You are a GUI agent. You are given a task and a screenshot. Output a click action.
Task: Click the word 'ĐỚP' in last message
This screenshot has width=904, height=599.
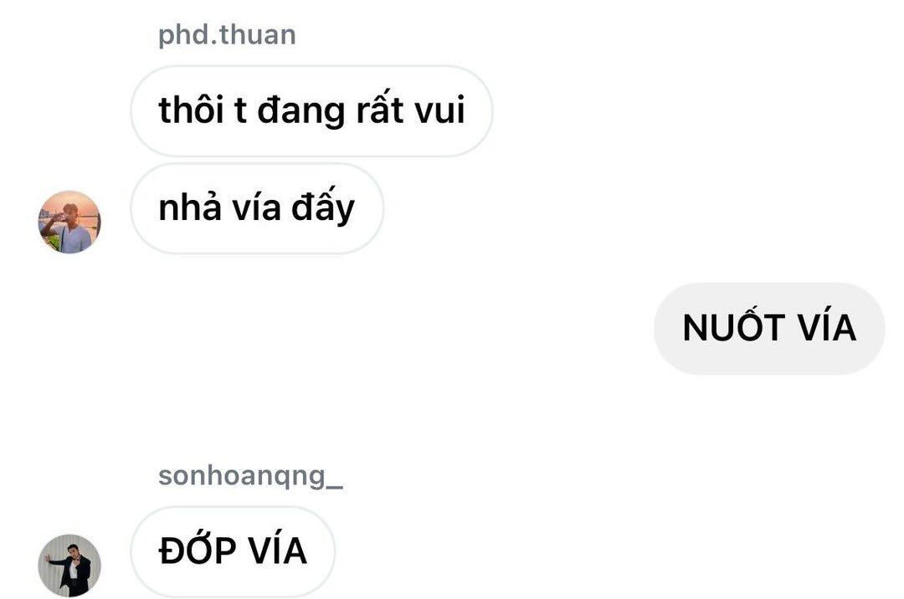click(x=198, y=549)
